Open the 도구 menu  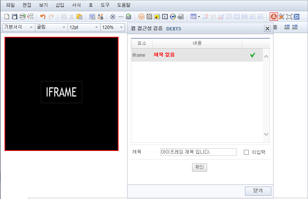click(105, 5)
